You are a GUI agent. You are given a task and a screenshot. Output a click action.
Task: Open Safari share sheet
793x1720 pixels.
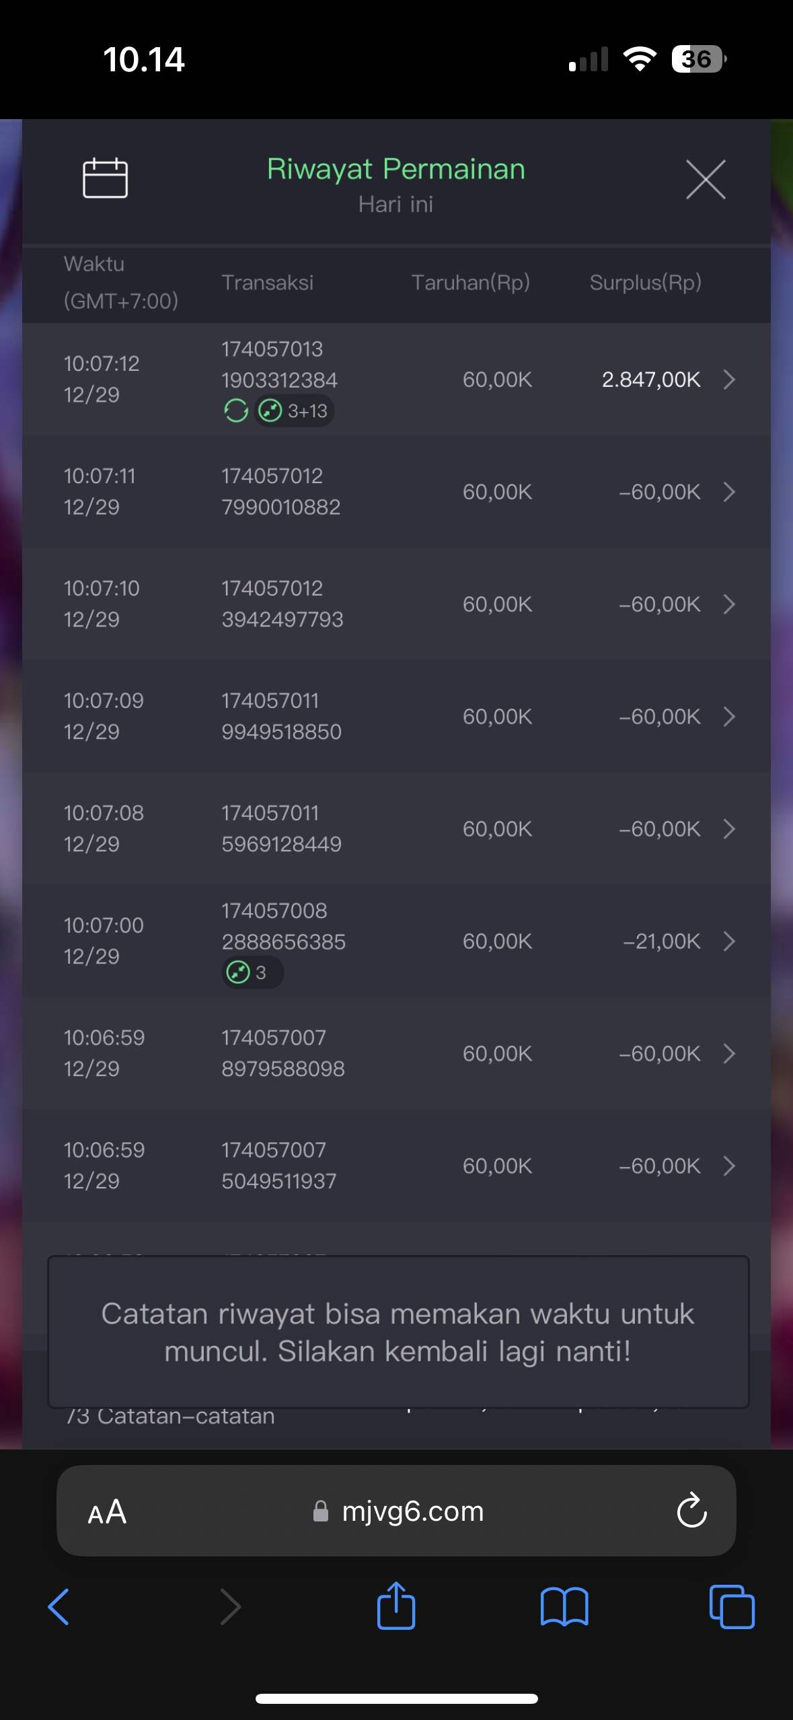(x=396, y=1606)
